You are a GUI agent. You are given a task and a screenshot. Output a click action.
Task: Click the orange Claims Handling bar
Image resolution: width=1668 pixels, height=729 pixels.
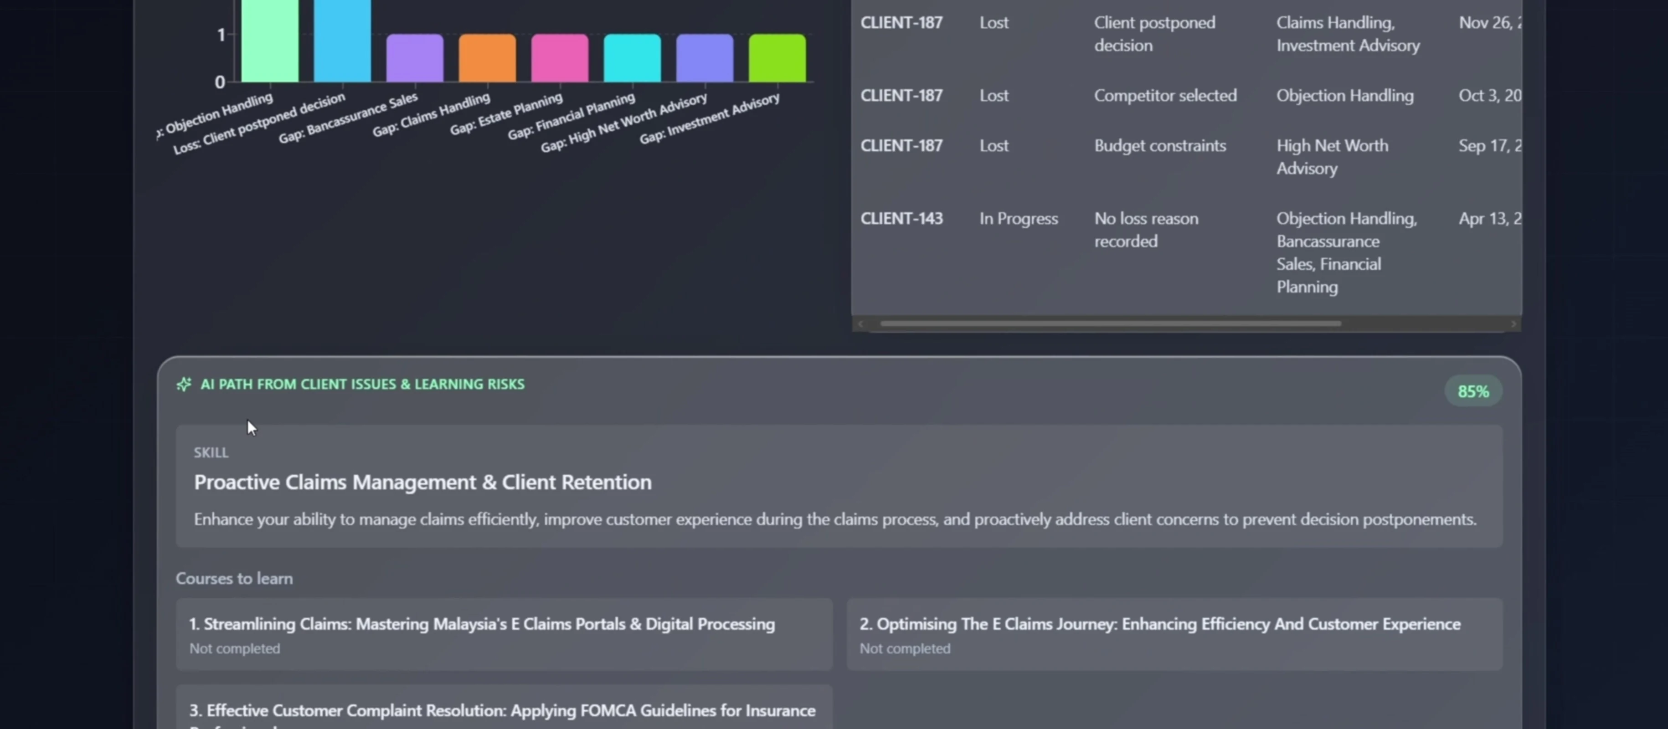pyautogui.click(x=488, y=58)
